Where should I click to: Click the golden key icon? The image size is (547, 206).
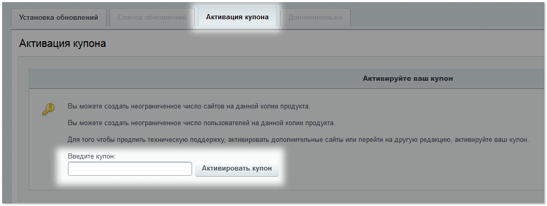[x=48, y=110]
